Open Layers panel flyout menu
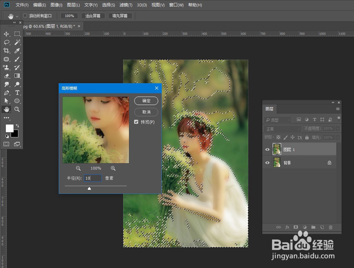This screenshot has height=268, width=354. tap(338, 109)
